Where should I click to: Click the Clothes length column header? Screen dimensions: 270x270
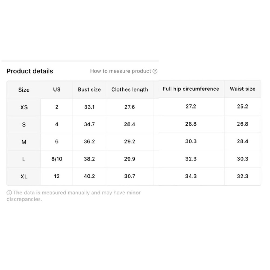[x=130, y=90]
